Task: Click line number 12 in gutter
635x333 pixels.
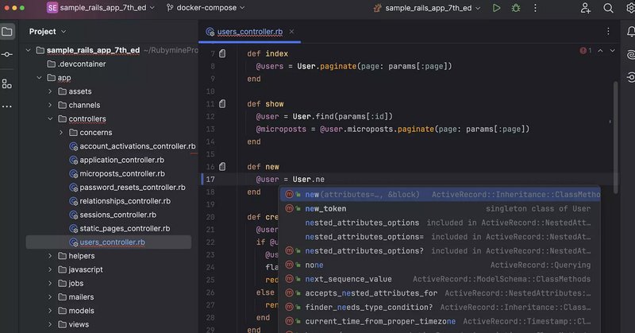Action: point(210,116)
